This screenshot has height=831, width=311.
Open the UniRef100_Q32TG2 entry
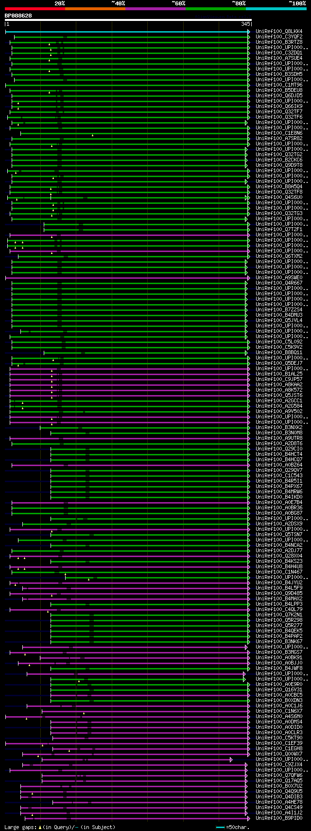tap(279, 155)
